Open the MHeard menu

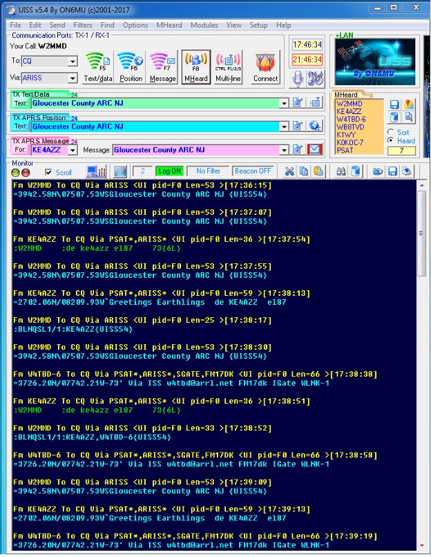pos(169,25)
